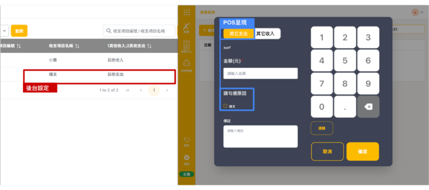Screen dimensions: 429x190
Task: Click the 新增 add button behind the dialog
Action: (207, 30)
